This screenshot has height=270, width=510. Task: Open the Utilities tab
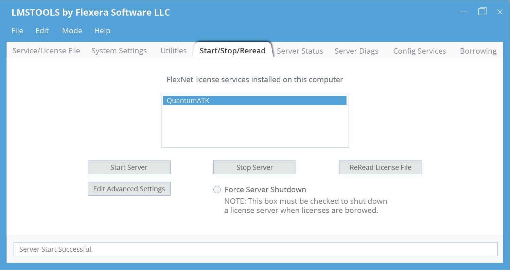[x=174, y=51]
